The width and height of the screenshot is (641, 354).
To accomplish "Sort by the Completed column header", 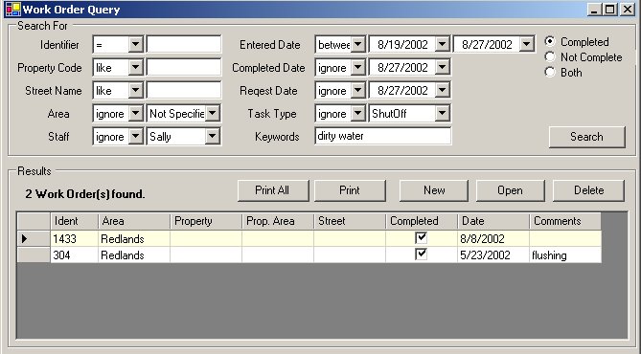I will (422, 221).
